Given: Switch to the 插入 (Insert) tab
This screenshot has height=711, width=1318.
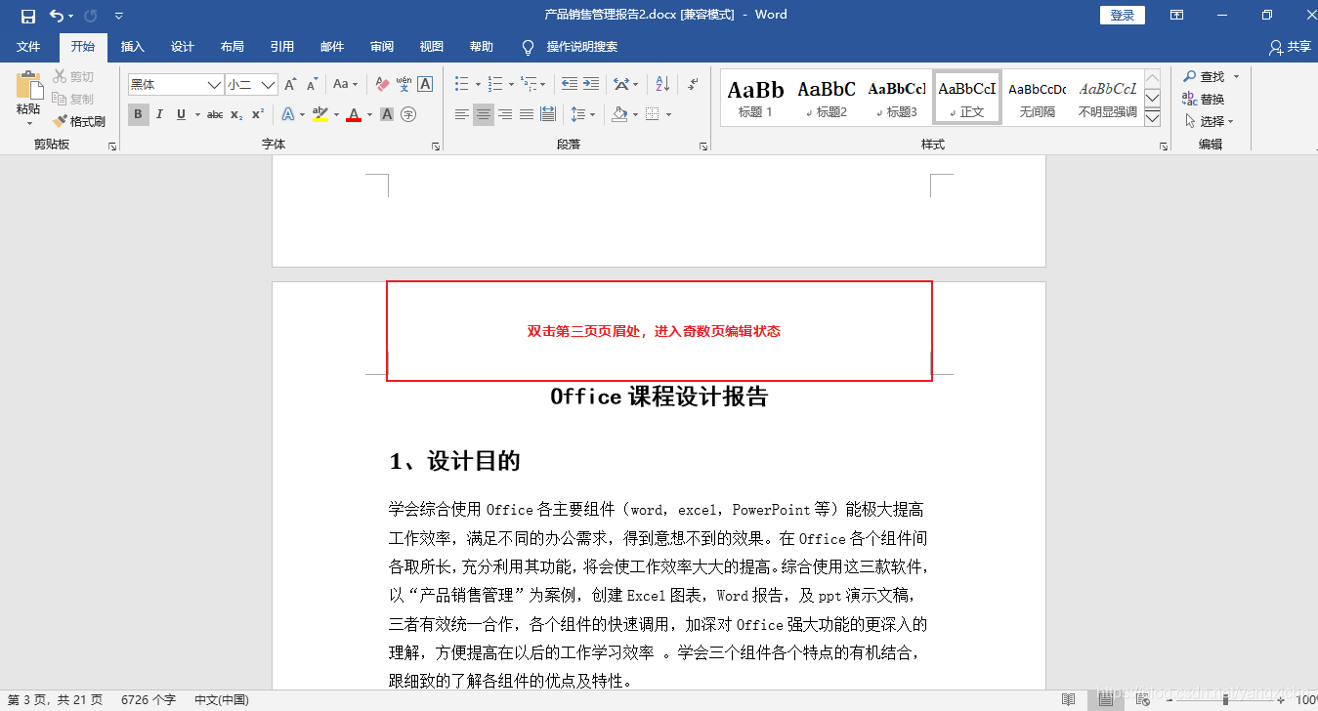Looking at the screenshot, I should click(x=132, y=46).
